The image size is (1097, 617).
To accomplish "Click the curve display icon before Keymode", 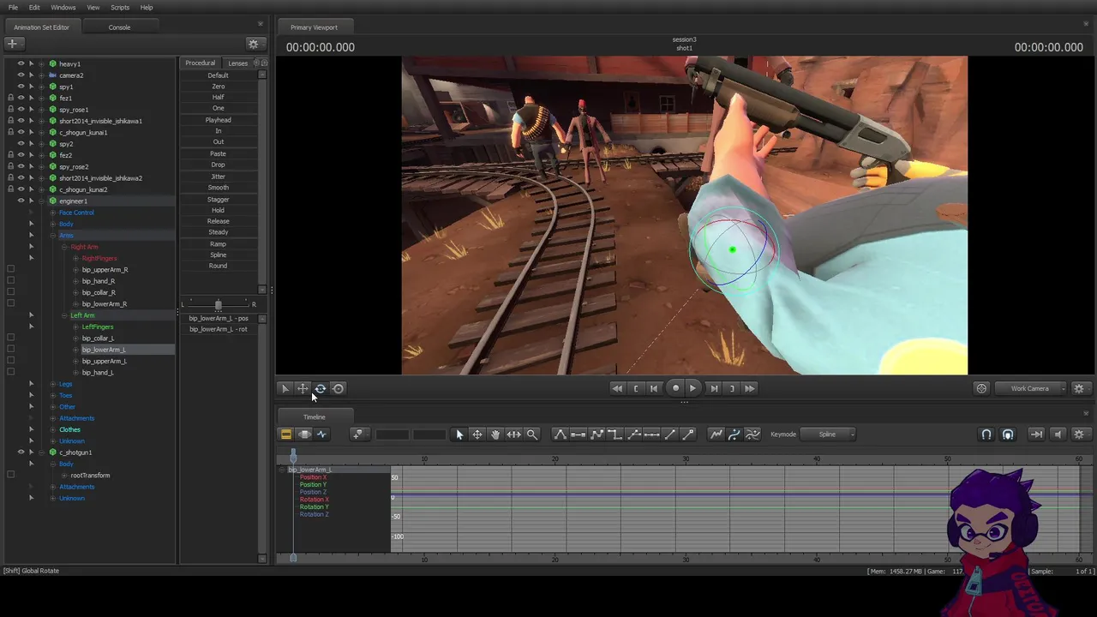I will 752,434.
